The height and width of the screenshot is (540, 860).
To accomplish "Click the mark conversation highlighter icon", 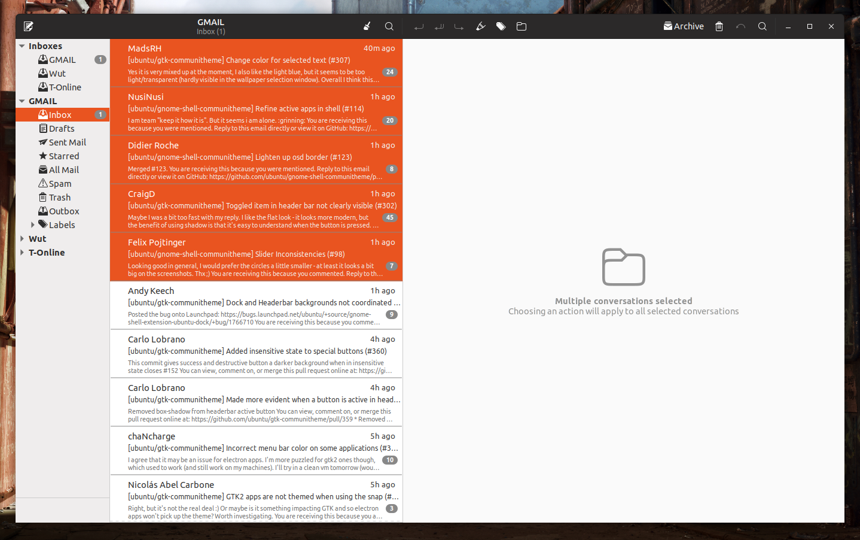I will [480, 26].
